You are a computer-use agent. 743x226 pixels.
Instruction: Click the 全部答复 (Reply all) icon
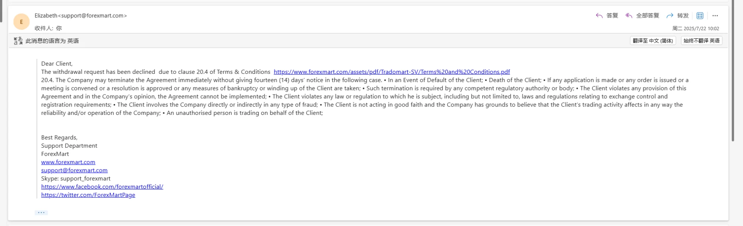[629, 15]
